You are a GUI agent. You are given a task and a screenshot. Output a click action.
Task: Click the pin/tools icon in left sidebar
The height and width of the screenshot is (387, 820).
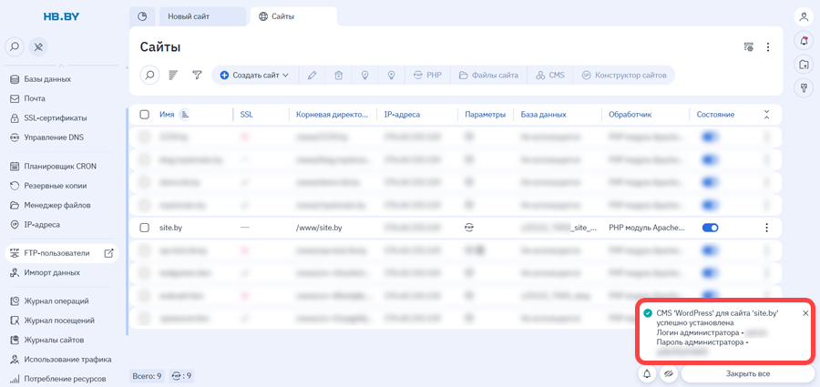click(38, 47)
